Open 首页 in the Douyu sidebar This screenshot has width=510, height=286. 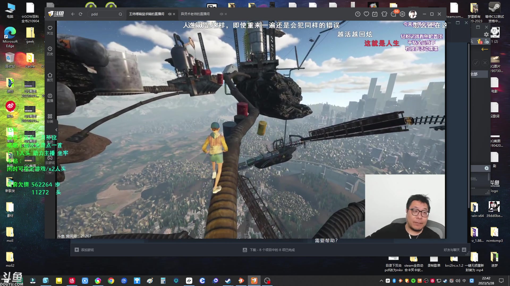coord(50,77)
